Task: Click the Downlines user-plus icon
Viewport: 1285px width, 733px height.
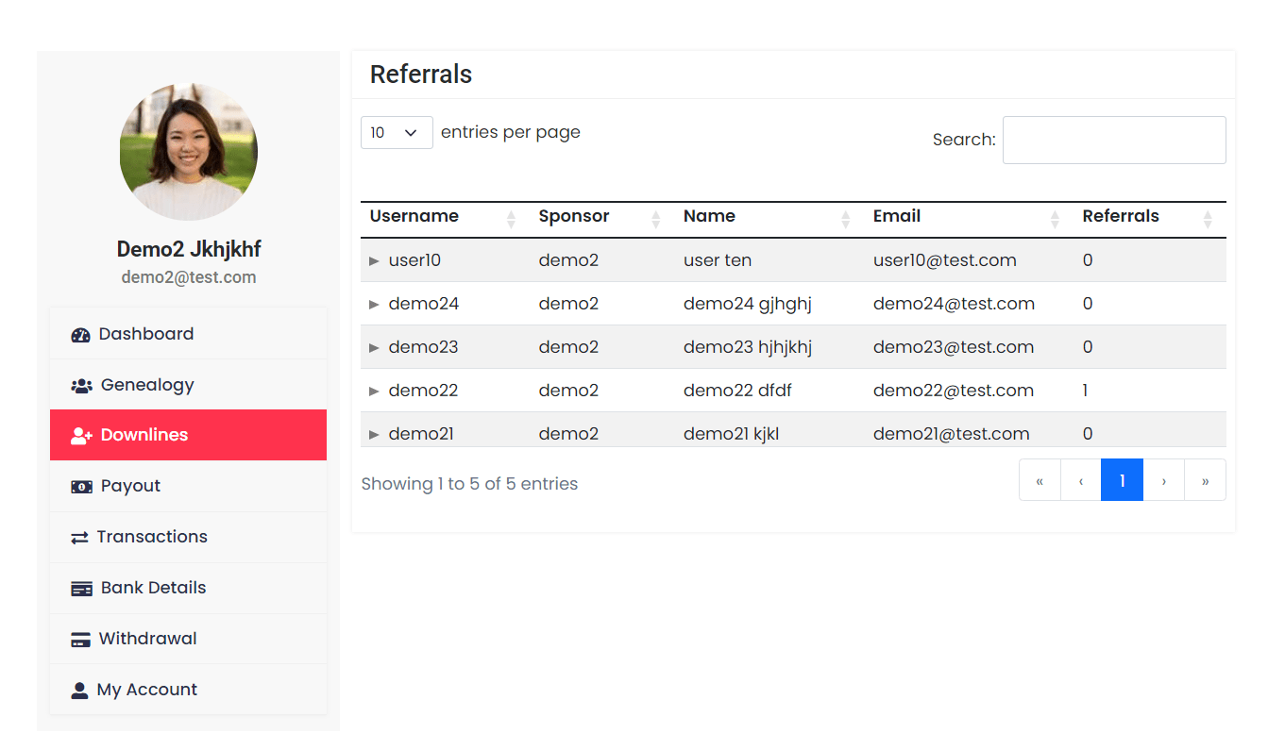Action: [x=81, y=436]
